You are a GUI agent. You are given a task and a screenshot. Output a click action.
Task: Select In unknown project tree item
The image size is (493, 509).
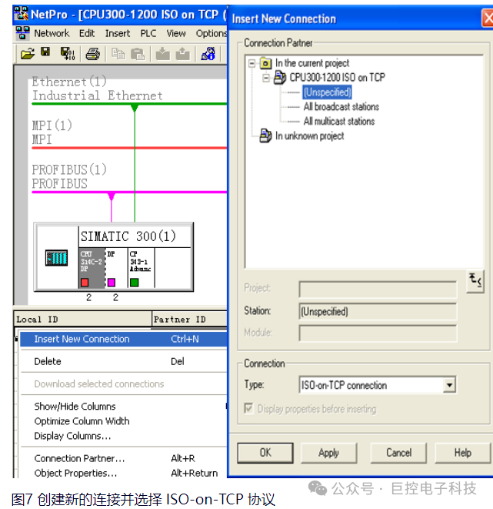pyautogui.click(x=309, y=136)
